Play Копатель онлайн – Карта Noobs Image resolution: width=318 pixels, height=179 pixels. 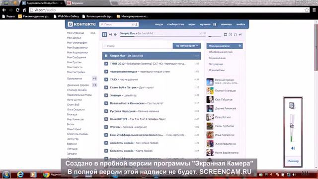(106, 151)
